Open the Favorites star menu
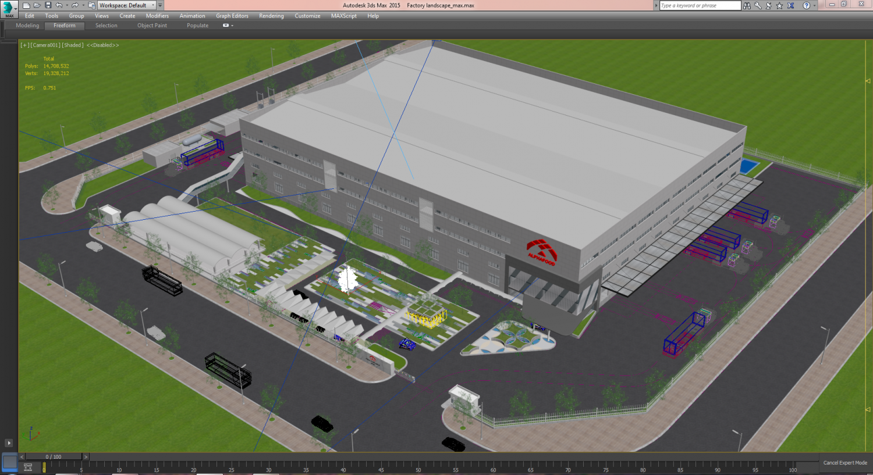 [x=779, y=5]
